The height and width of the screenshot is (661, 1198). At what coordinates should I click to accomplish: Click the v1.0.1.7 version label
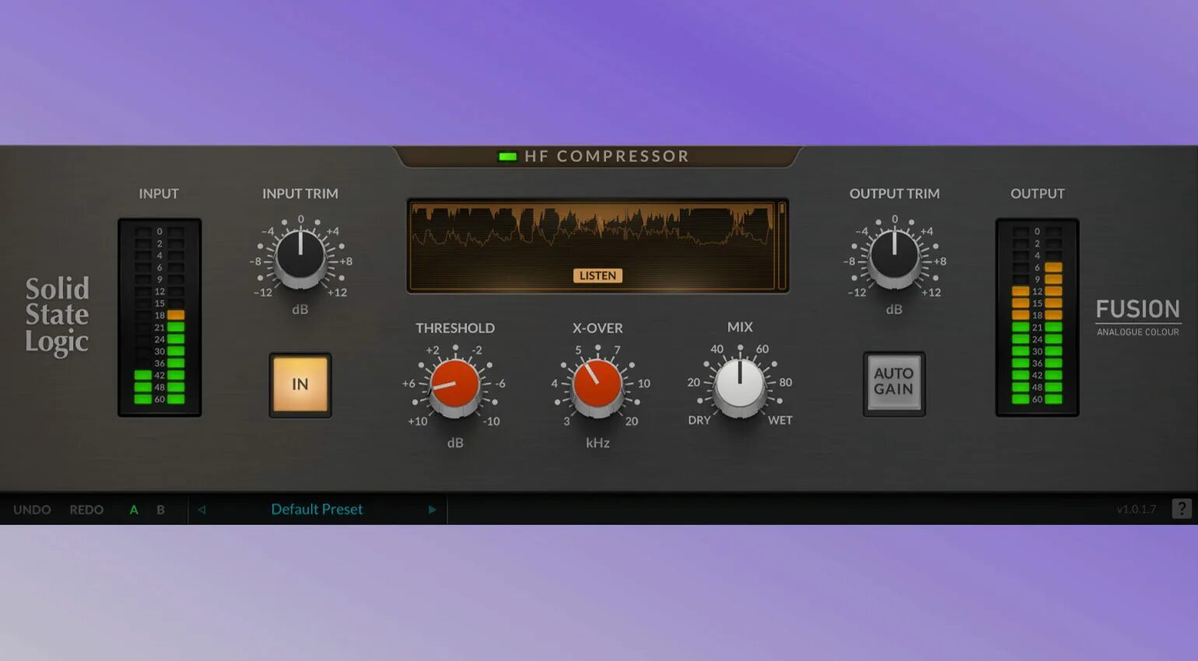(x=1137, y=509)
